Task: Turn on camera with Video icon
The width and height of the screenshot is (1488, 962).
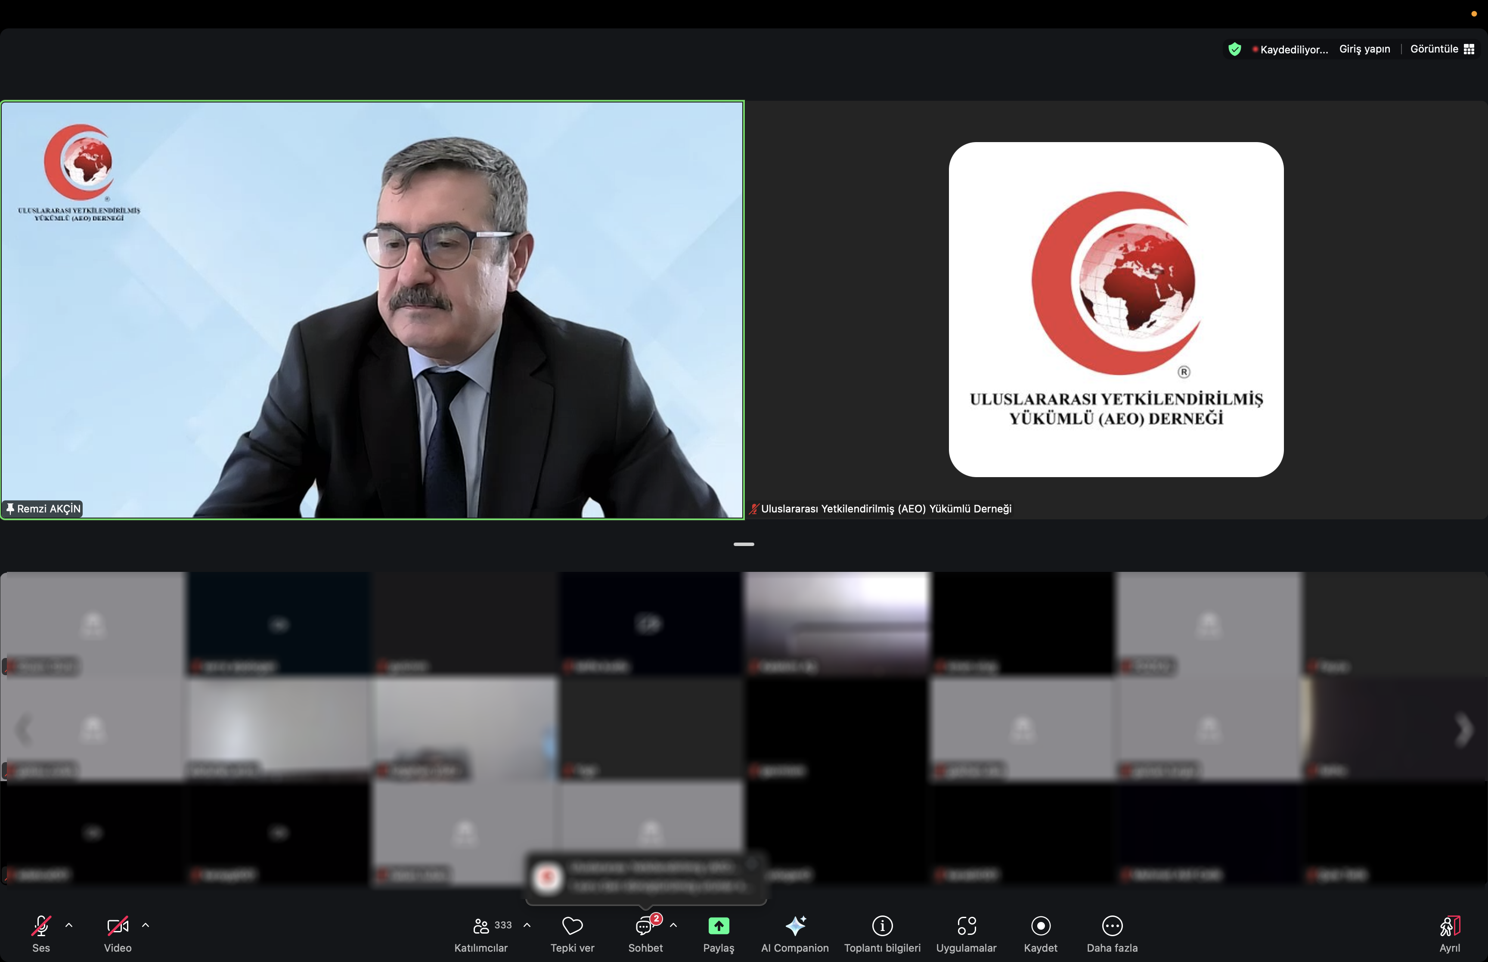Action: click(118, 926)
